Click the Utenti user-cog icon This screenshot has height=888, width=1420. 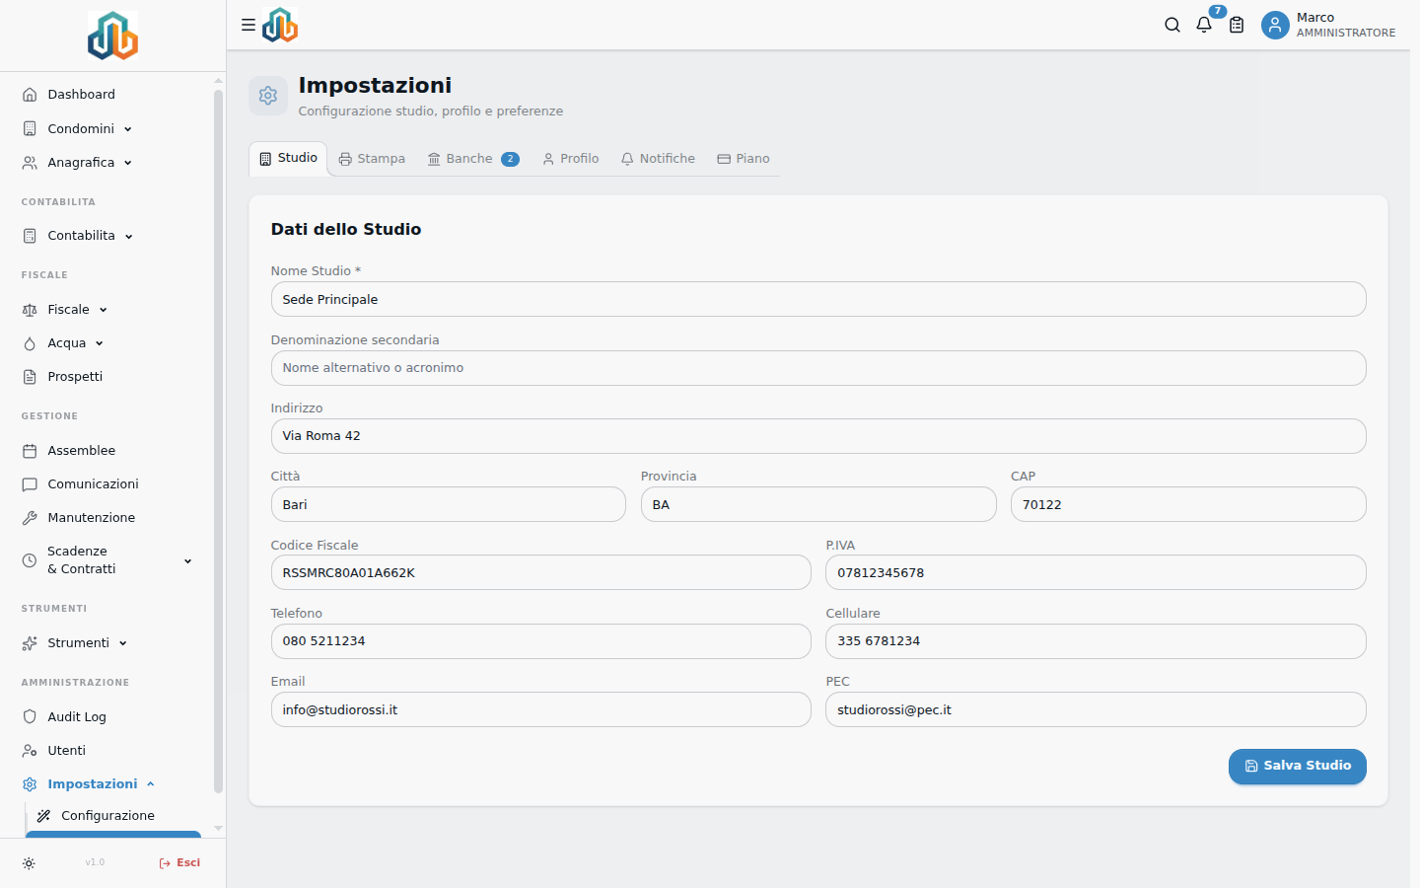click(30, 751)
